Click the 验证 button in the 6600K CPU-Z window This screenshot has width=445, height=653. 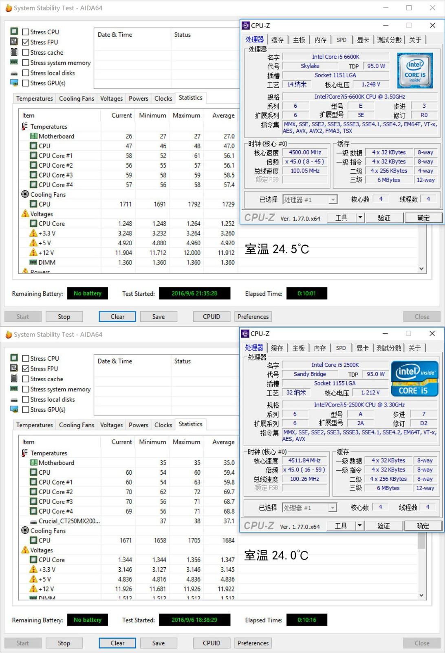(384, 218)
